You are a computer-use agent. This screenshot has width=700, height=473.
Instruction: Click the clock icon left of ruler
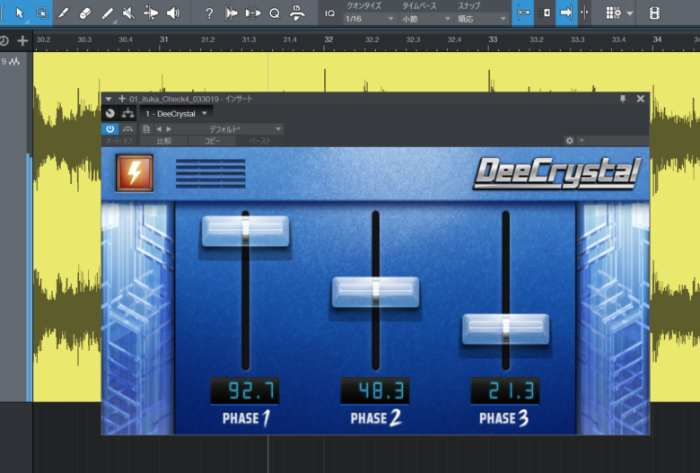click(4, 41)
